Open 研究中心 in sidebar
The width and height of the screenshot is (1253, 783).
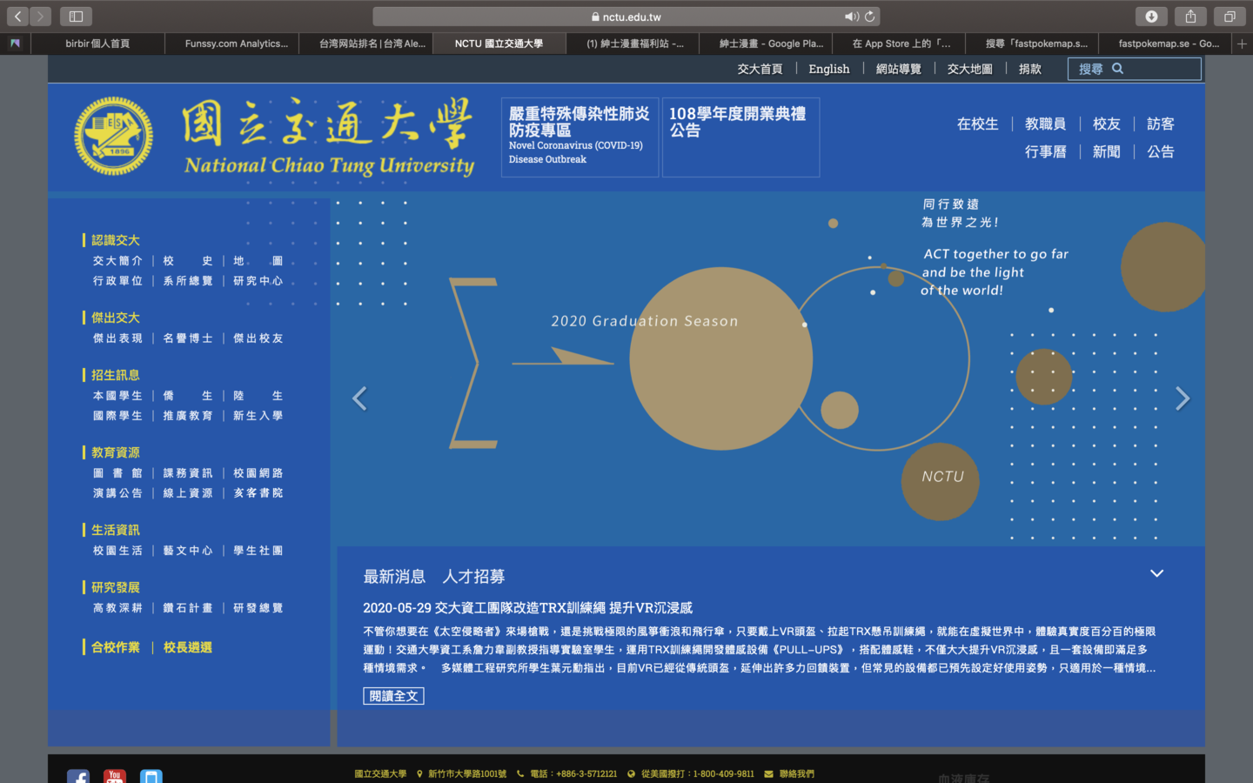[x=258, y=281]
